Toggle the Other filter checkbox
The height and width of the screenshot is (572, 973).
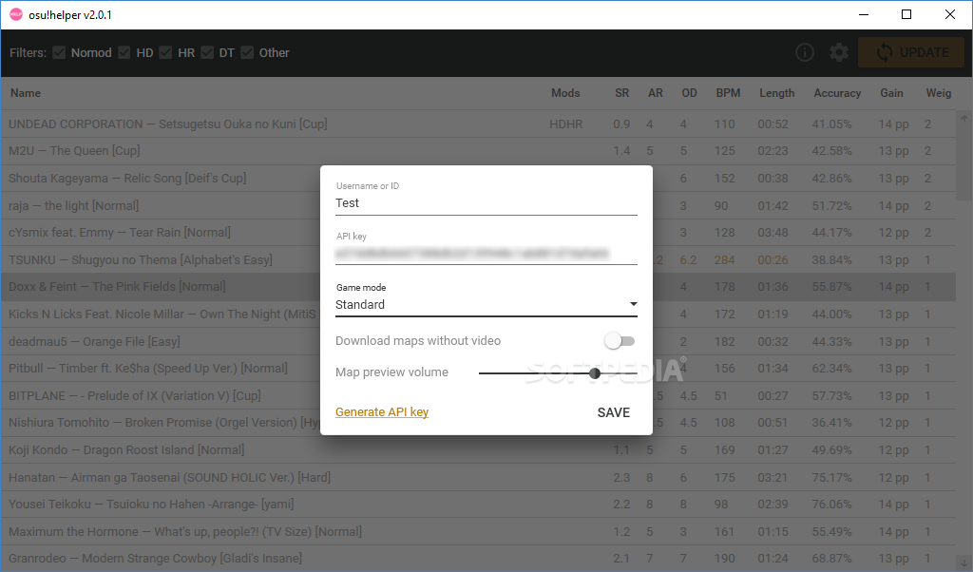pyautogui.click(x=247, y=52)
